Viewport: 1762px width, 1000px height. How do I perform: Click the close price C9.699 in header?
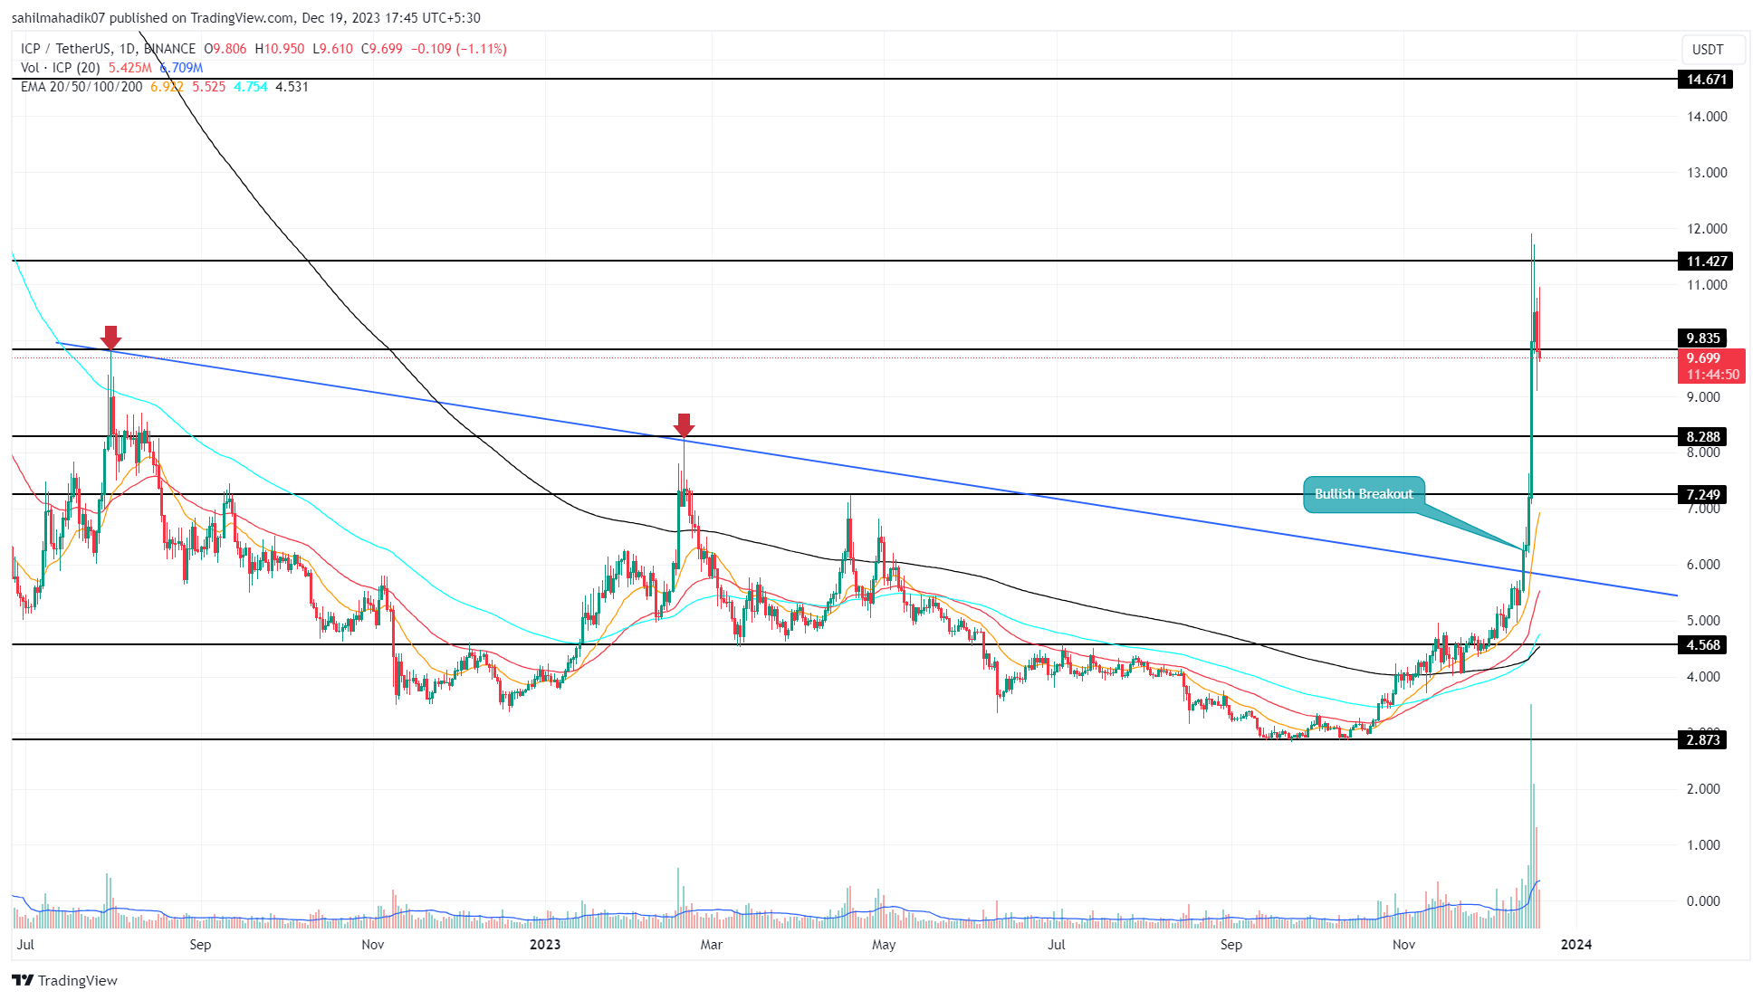pos(382,49)
